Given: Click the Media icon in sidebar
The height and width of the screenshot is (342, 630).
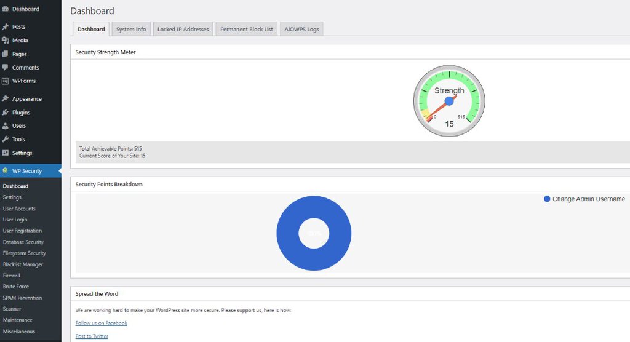Looking at the screenshot, I should coord(5,40).
